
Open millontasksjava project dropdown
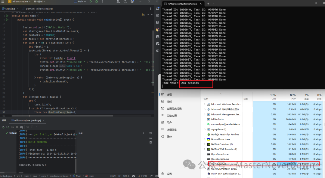point(20,1)
